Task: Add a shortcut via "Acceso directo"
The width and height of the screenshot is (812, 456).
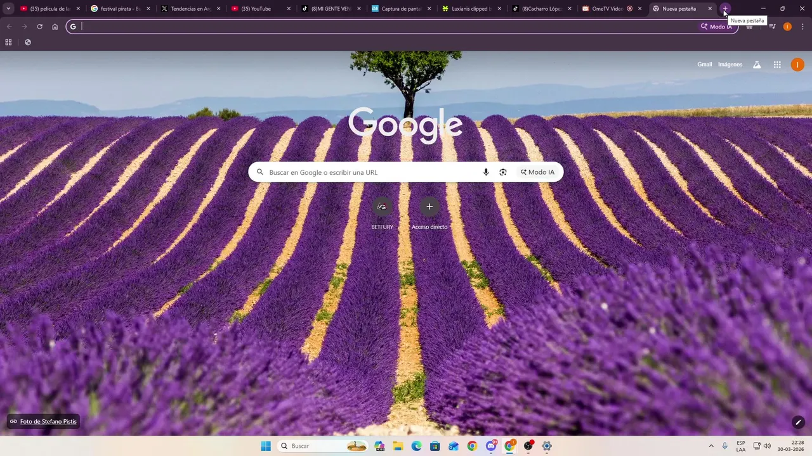Action: click(429, 213)
